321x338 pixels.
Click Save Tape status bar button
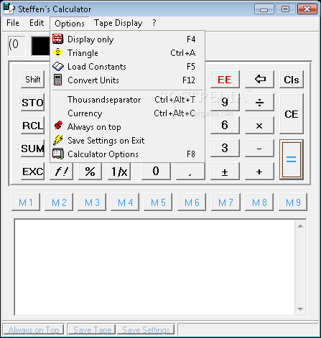click(92, 329)
